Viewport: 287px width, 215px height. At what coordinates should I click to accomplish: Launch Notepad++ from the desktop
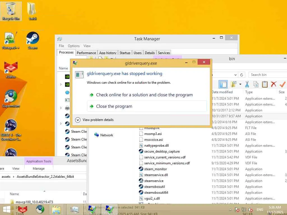click(11, 41)
